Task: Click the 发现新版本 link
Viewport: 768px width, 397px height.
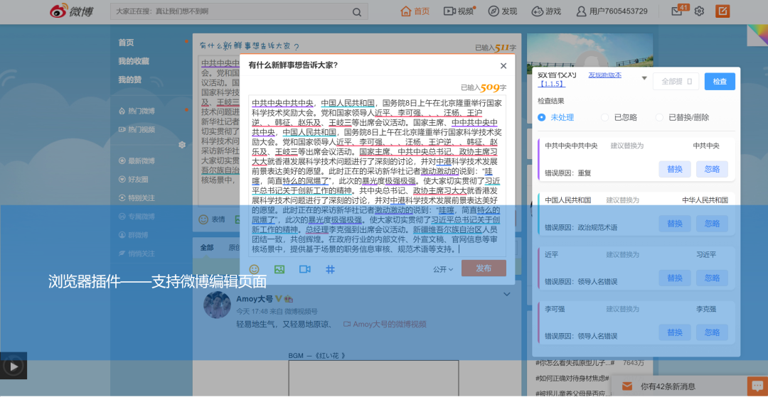Action: click(605, 75)
